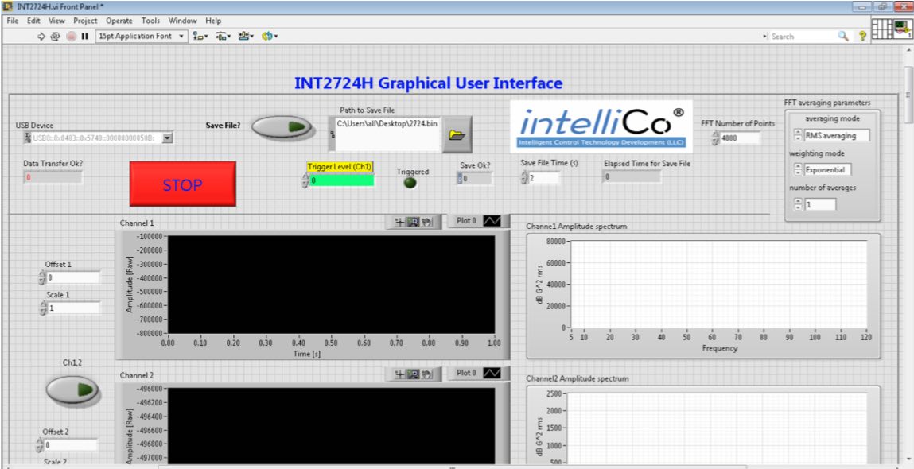The width and height of the screenshot is (914, 469).
Task: Select the pan hand tool on Channel 1 graph
Action: [x=427, y=222]
